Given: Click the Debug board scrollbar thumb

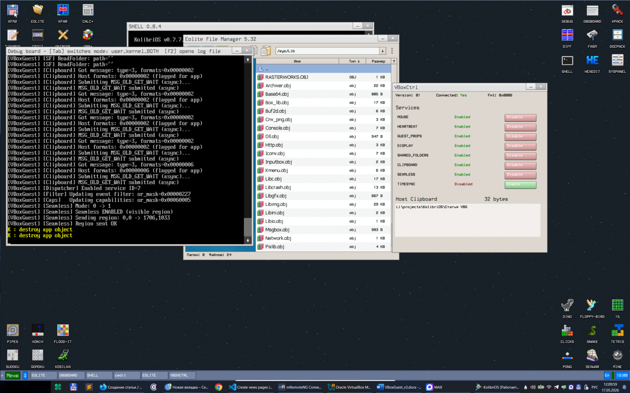Looking at the screenshot, I should click(248, 227).
